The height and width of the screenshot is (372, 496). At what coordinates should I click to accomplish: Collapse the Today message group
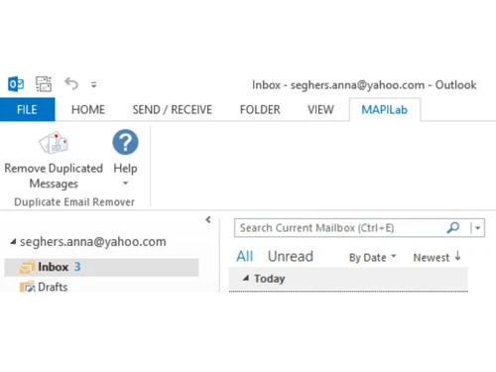[245, 278]
